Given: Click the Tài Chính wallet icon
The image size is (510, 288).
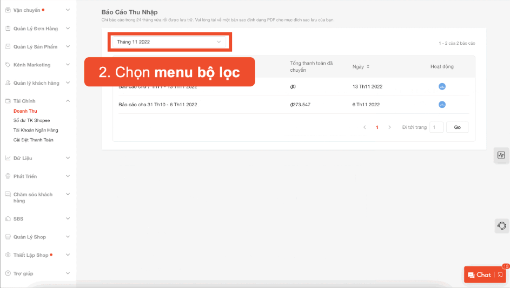Looking at the screenshot, I should pyautogui.click(x=8, y=101).
